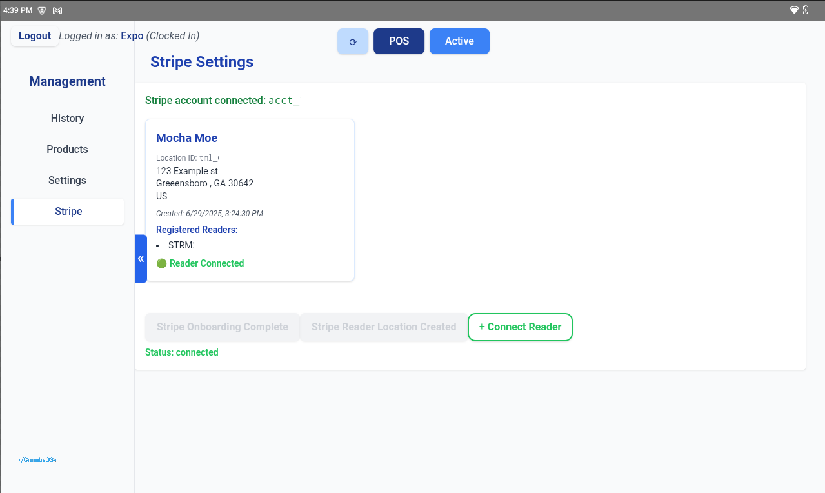Click the + Connect Reader button

click(x=520, y=327)
